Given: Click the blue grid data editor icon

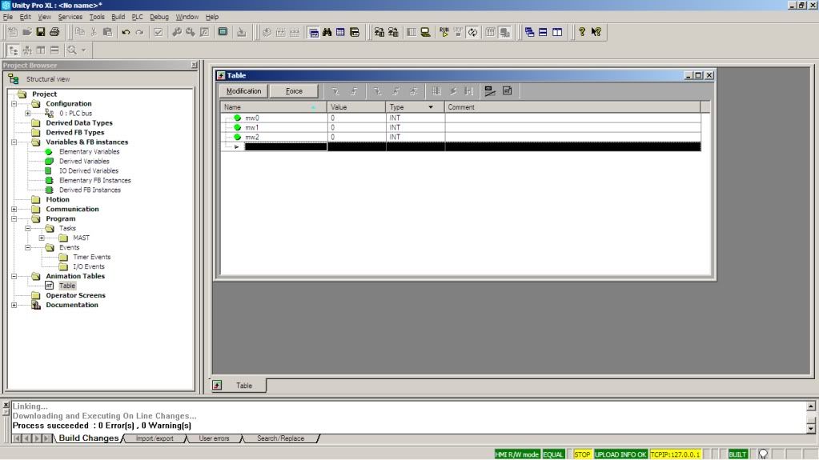Looking at the screenshot, I should pos(340,32).
